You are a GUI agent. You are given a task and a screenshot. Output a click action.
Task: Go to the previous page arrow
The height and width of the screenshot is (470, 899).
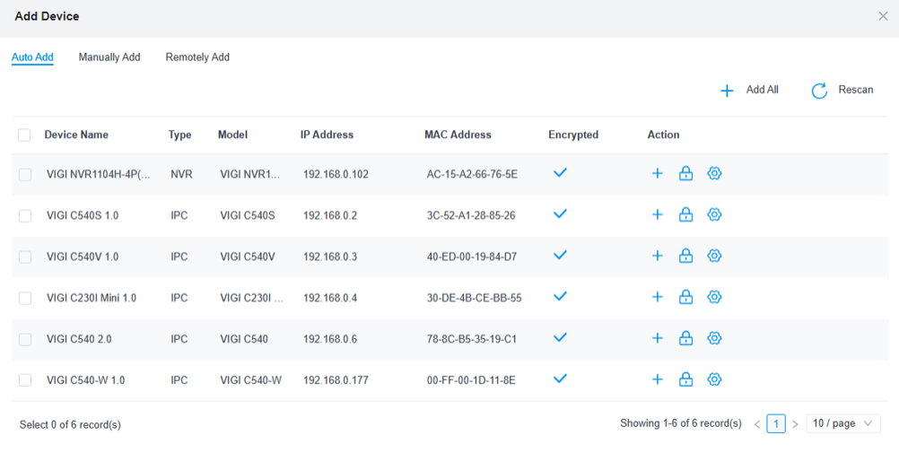click(x=757, y=424)
